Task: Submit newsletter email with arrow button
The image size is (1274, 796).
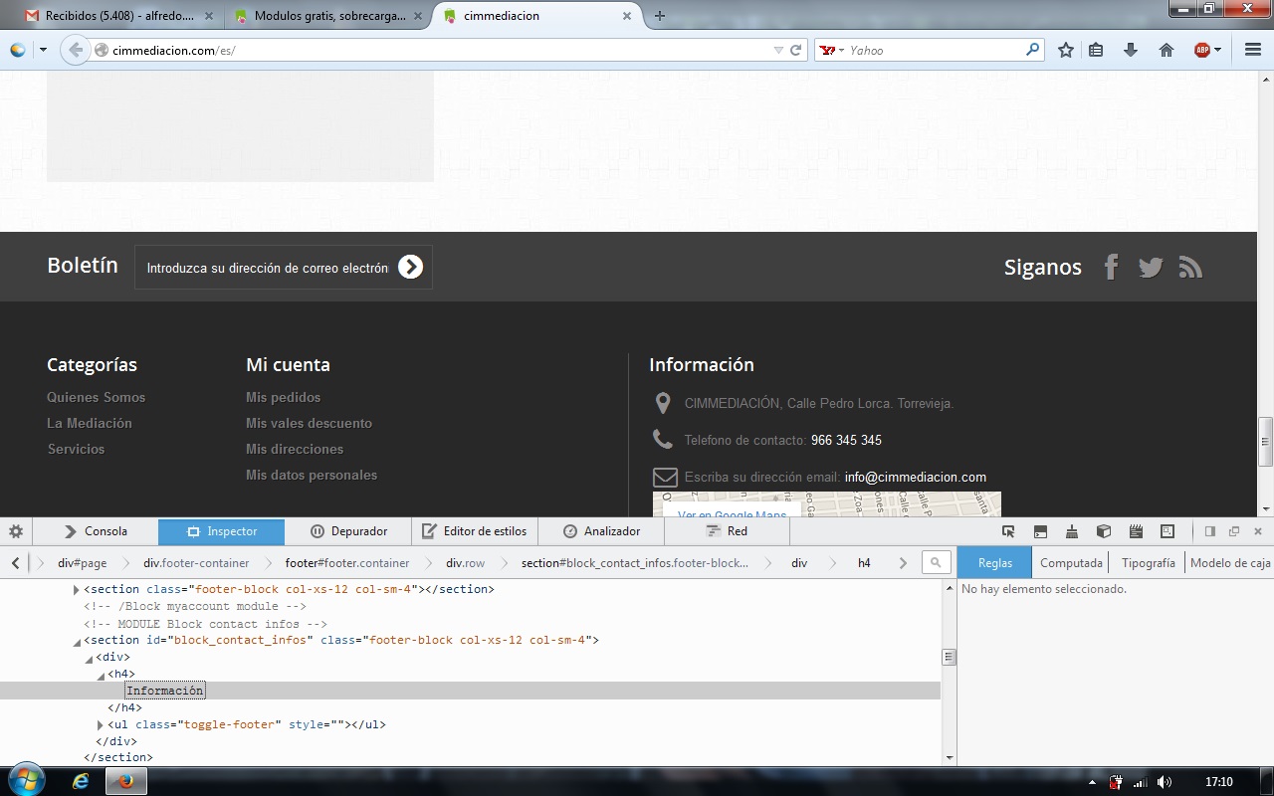Action: 410,267
